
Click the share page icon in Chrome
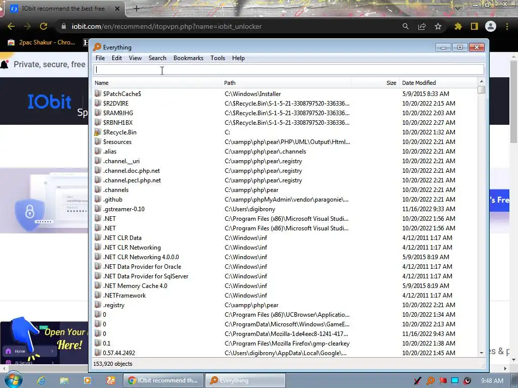(422, 26)
